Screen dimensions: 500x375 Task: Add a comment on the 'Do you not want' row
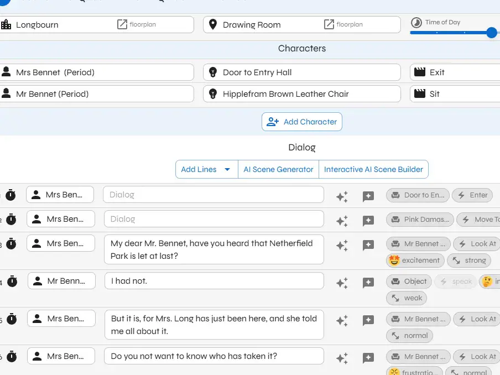coord(368,358)
